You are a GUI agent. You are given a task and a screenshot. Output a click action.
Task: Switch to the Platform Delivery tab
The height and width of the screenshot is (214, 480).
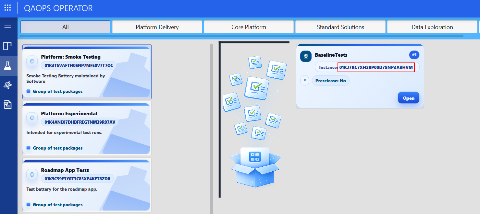tap(157, 27)
